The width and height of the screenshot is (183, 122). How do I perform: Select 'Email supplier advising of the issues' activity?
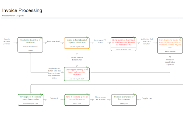77,74
